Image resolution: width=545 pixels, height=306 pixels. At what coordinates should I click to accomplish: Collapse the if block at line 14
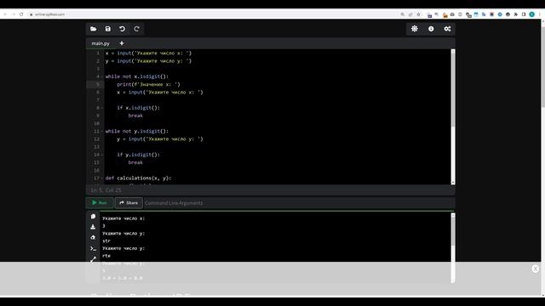[x=102, y=155]
